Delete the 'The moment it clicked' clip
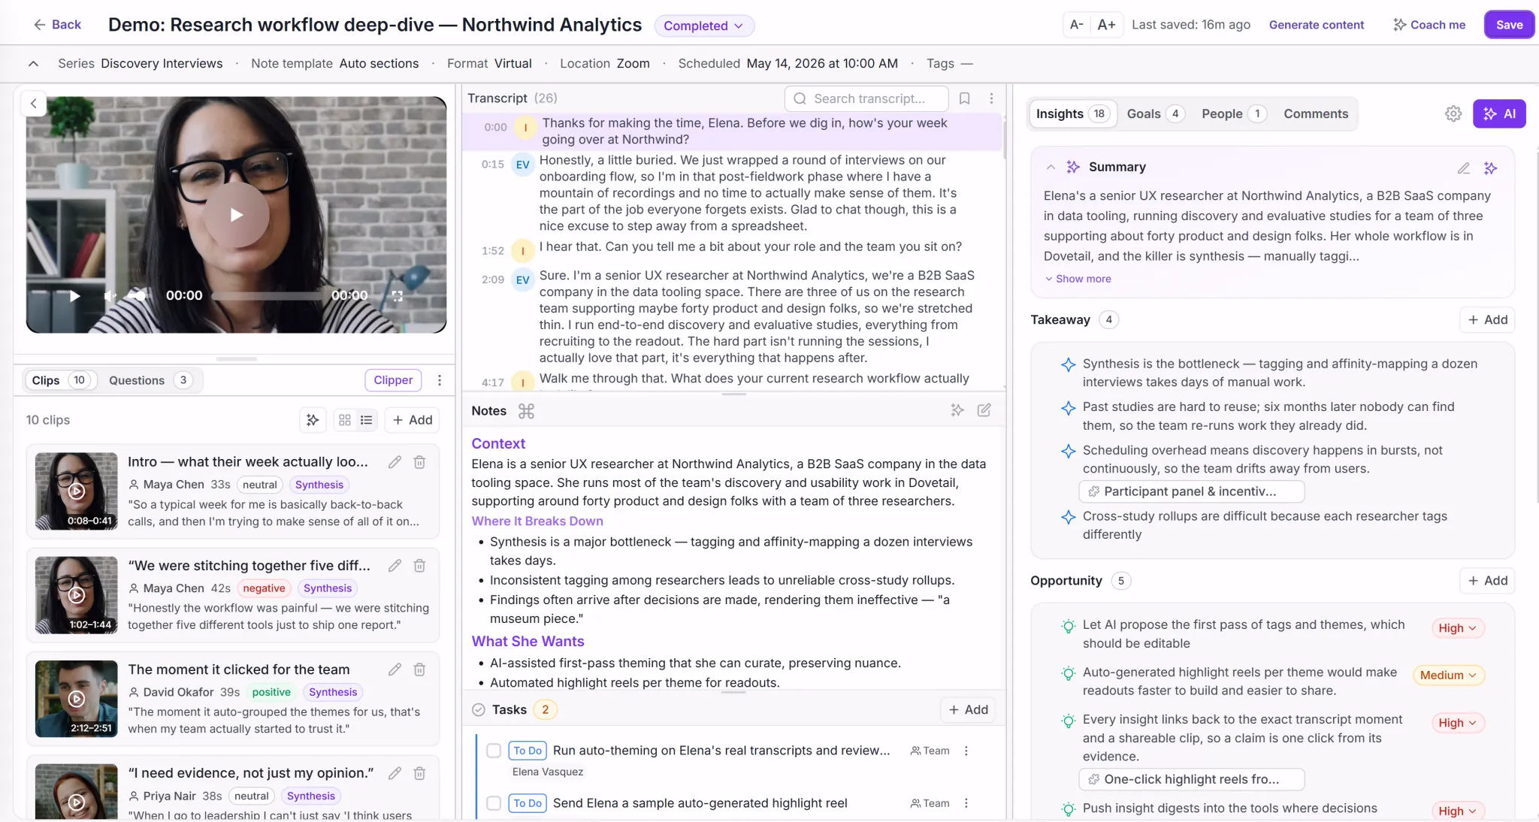 pyautogui.click(x=419, y=669)
